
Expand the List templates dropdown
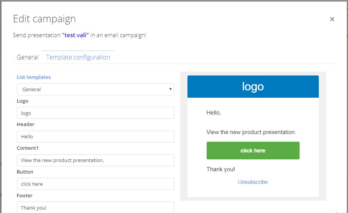(x=95, y=89)
